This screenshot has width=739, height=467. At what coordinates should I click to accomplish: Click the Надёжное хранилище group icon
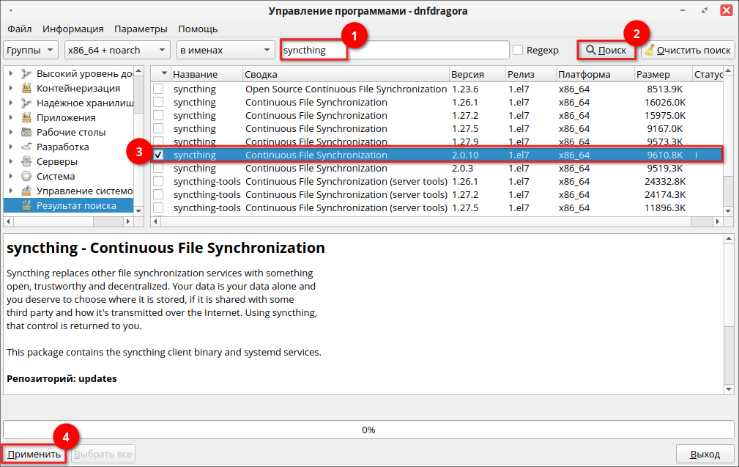(x=27, y=103)
